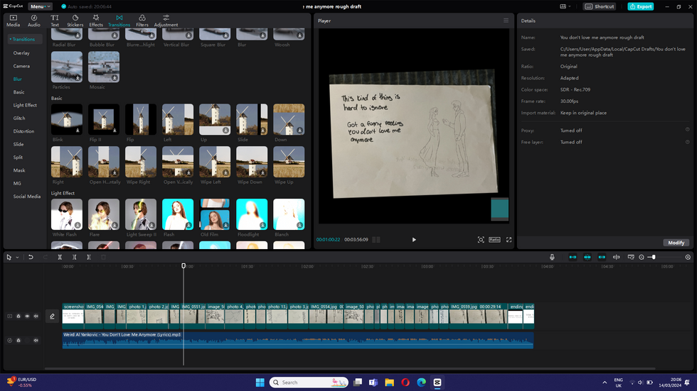Open the Adjustment tab
This screenshot has width=697, height=391.
(x=166, y=21)
